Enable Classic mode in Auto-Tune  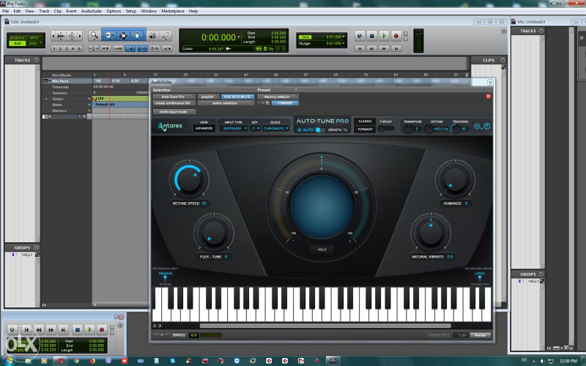365,122
